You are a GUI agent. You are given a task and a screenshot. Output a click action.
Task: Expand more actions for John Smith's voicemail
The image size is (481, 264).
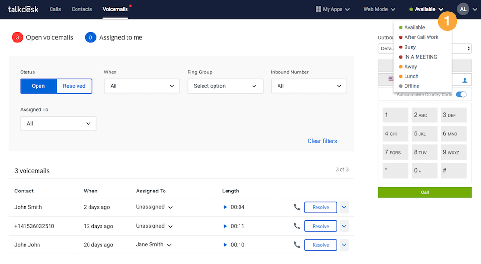[x=344, y=207]
